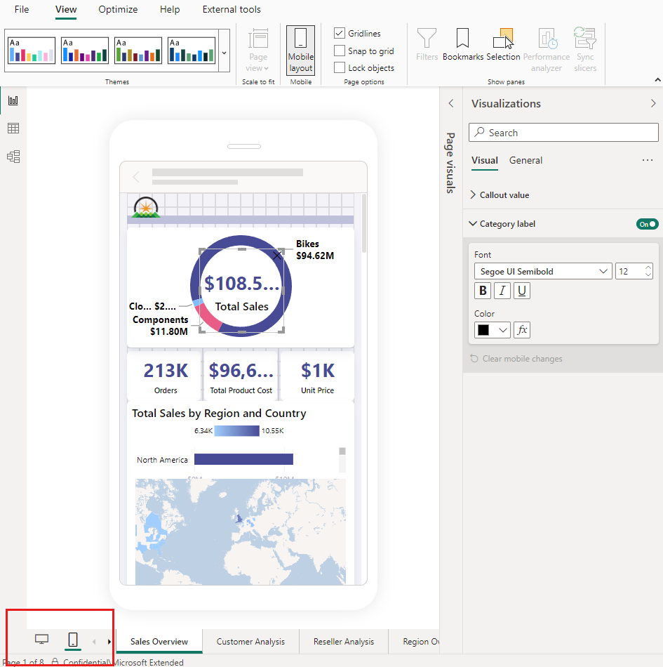Enable Snap to grid
The image size is (663, 667).
(x=340, y=51)
